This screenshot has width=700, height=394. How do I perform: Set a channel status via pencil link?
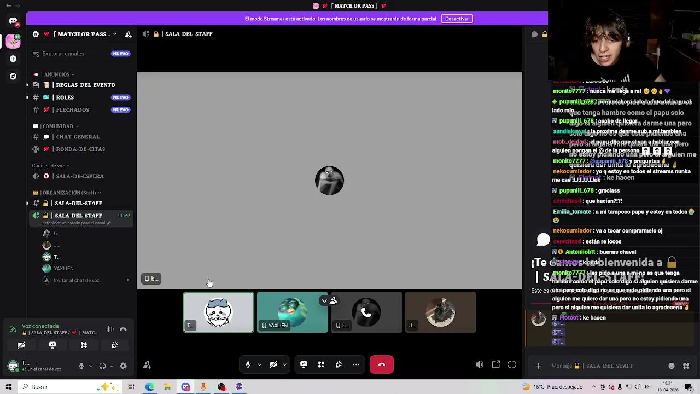(77, 223)
